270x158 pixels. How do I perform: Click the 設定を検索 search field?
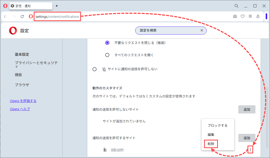tap(171, 30)
